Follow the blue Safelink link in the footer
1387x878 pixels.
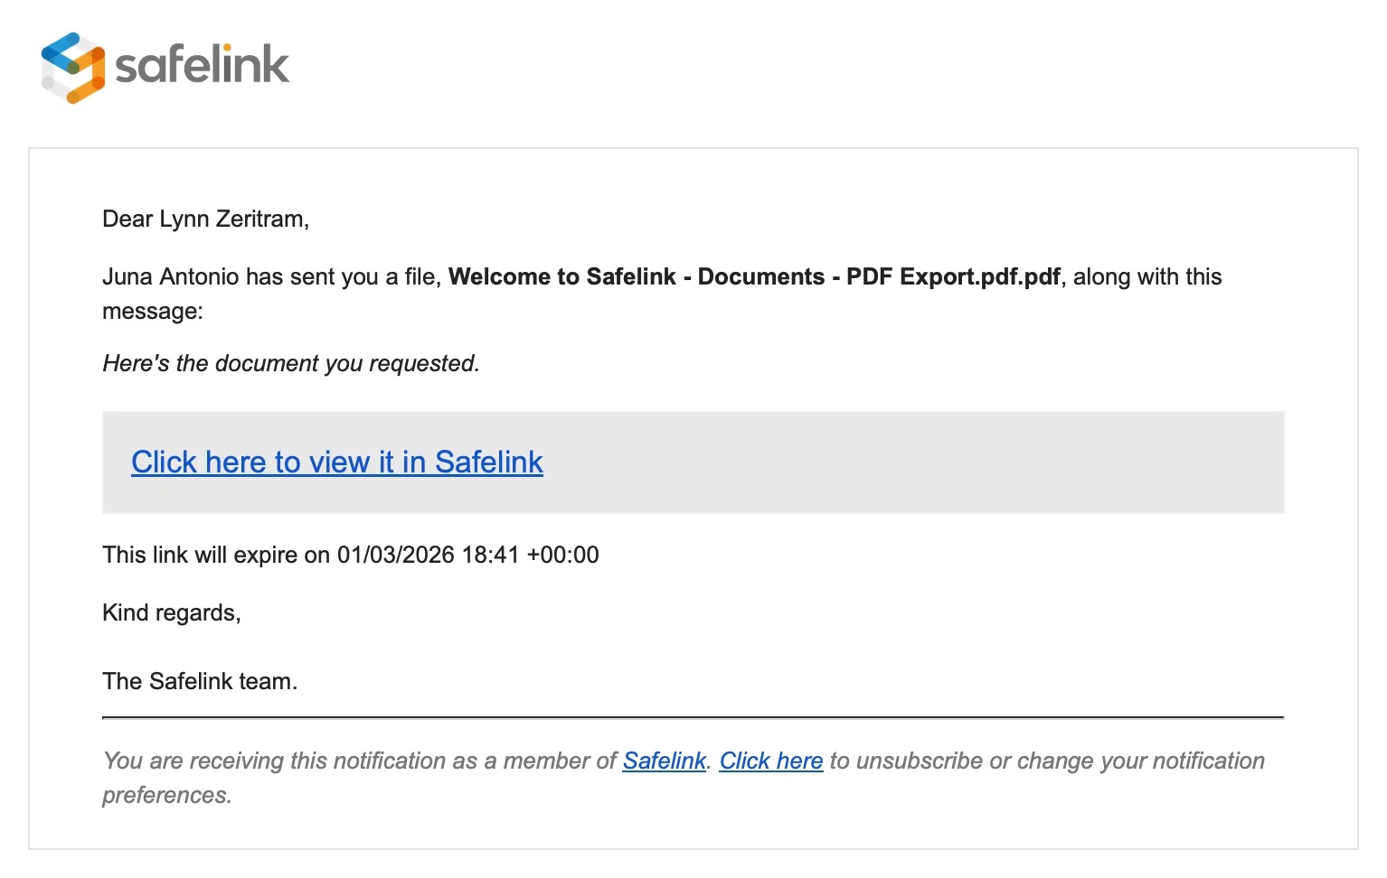point(664,761)
